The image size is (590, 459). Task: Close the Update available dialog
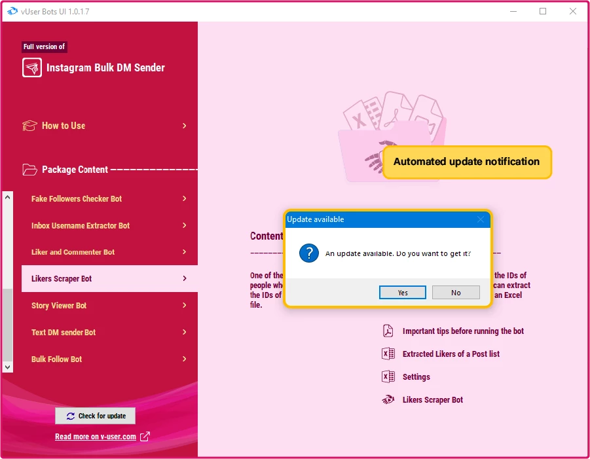(481, 219)
